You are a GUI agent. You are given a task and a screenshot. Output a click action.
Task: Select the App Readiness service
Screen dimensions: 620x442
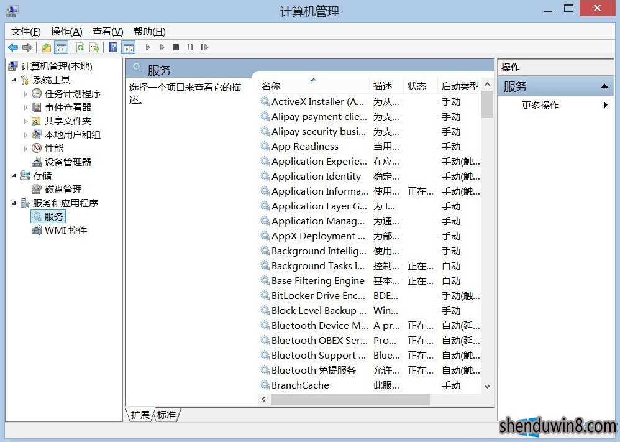pyautogui.click(x=370, y=147)
